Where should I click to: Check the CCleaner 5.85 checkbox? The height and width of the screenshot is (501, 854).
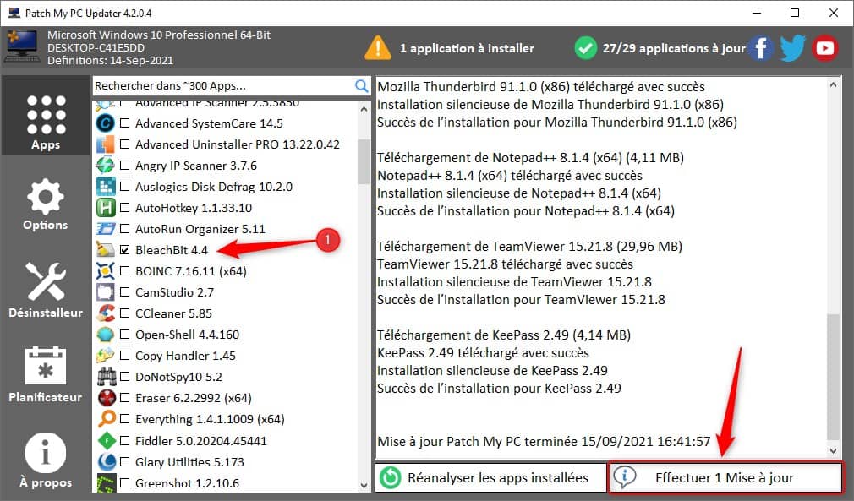[x=125, y=313]
